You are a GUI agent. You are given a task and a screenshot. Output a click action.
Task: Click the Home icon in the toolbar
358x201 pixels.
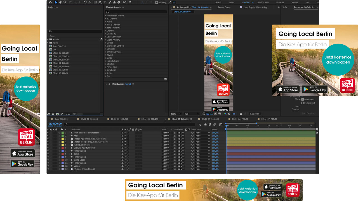coord(50,2)
